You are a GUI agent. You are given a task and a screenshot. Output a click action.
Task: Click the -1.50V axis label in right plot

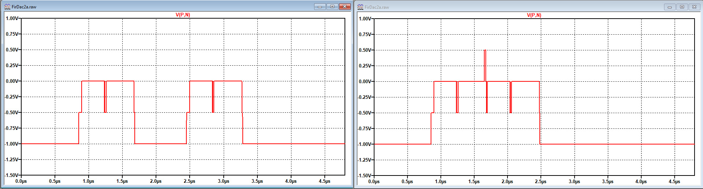click(x=364, y=175)
